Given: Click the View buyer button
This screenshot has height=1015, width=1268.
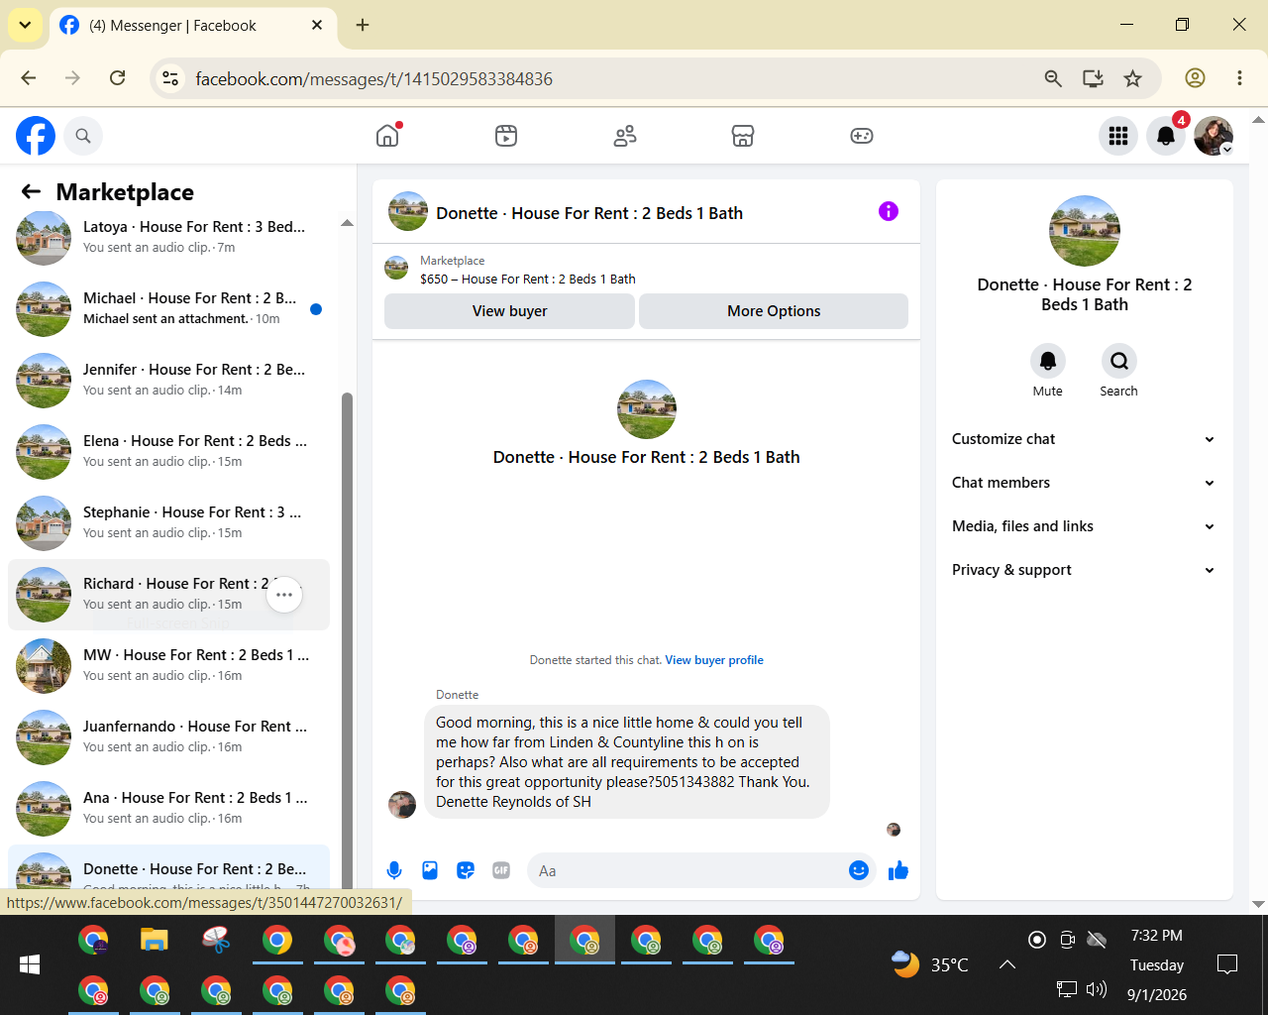Looking at the screenshot, I should [x=509, y=311].
